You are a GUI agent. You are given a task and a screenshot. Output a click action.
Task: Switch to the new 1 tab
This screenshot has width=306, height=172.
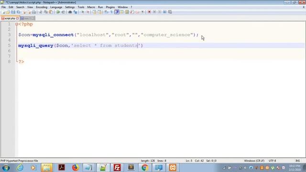pos(27,18)
